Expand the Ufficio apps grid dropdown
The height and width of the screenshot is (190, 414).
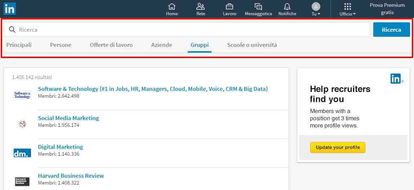347,9
